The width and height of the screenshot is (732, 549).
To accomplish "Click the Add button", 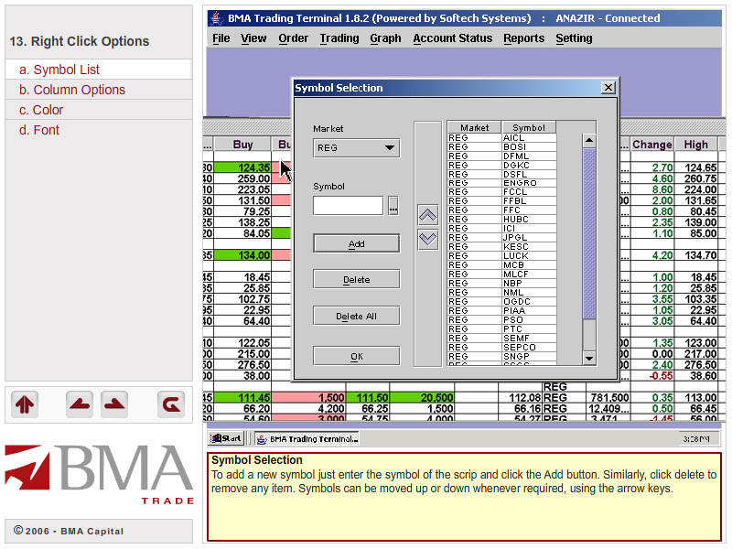I will click(356, 243).
